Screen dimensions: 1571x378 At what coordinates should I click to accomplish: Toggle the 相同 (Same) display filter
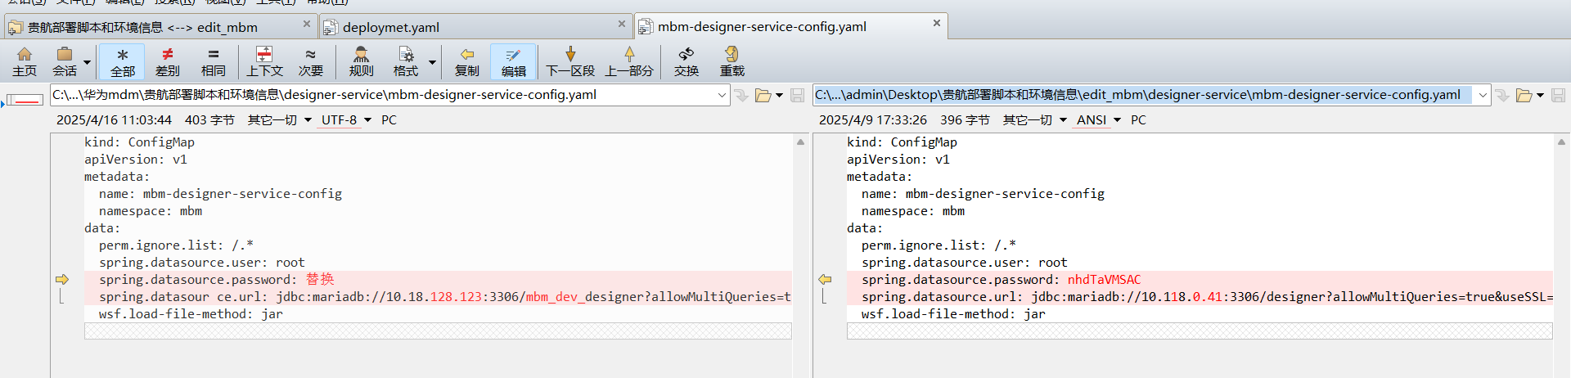(x=213, y=61)
